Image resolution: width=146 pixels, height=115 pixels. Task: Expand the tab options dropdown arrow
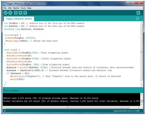coord(137,18)
